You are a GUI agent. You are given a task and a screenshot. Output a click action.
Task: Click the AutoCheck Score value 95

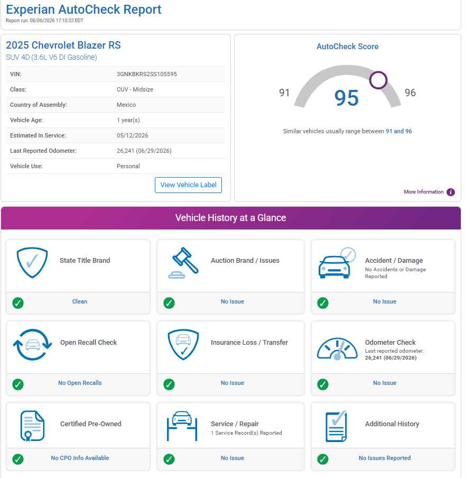pos(347,98)
